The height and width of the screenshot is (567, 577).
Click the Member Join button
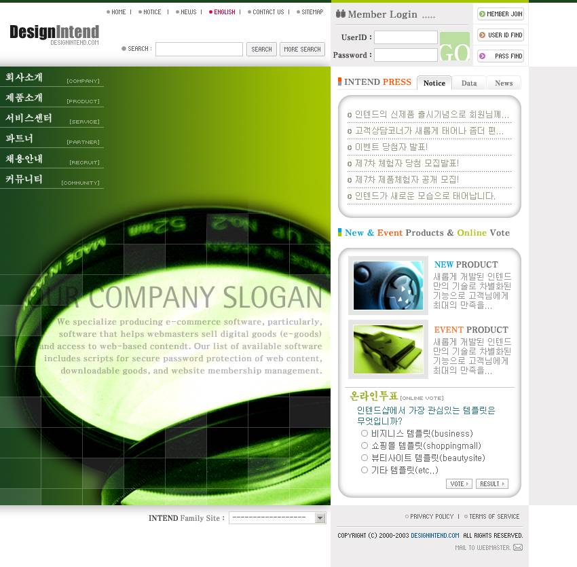point(500,14)
